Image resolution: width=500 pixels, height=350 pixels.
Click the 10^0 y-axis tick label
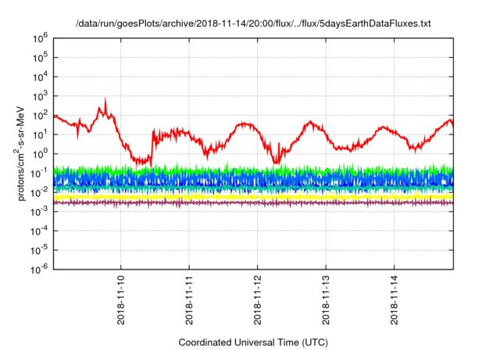[40, 154]
